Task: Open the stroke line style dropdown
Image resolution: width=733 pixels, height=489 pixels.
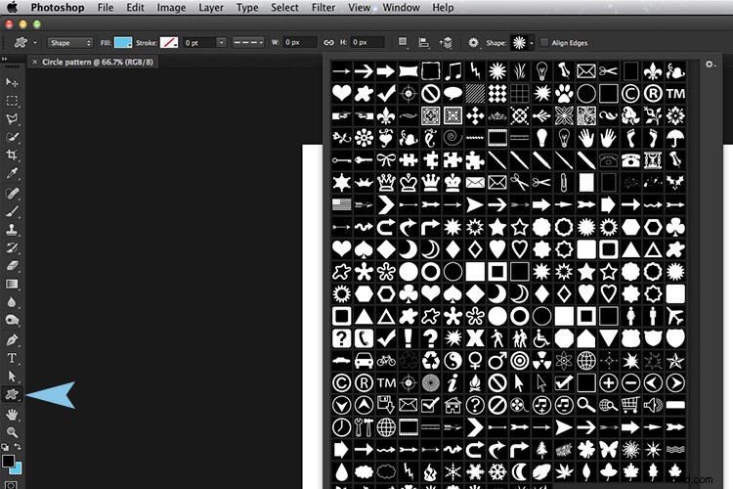Action: 249,43
